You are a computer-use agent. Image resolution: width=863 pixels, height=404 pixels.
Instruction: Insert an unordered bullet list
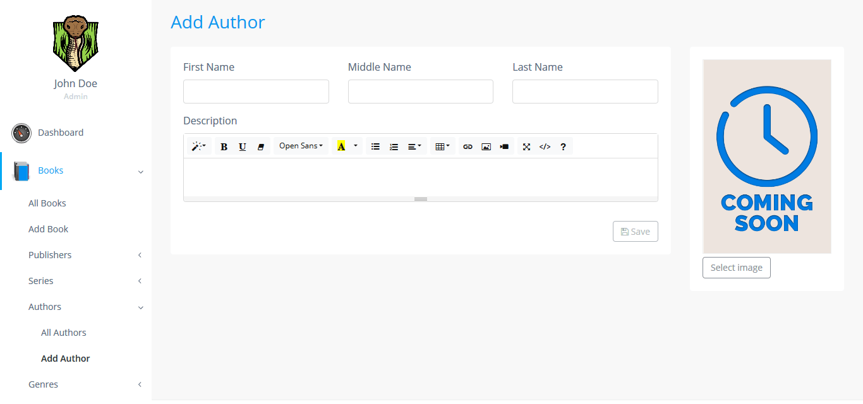pyautogui.click(x=375, y=146)
